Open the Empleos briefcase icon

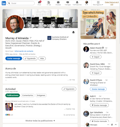click(58, 3)
